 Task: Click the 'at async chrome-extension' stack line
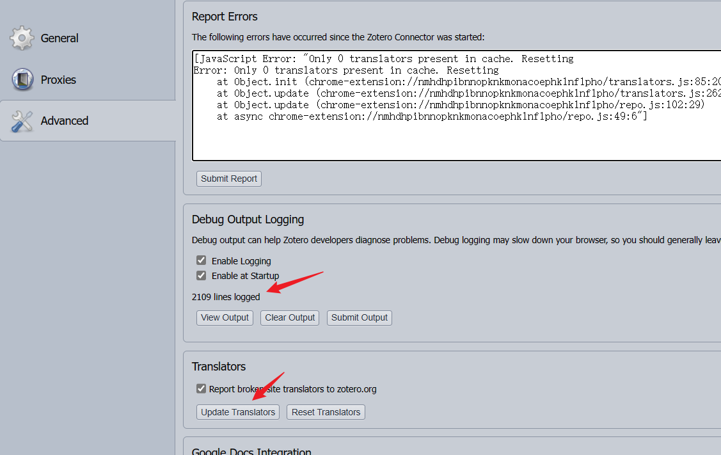[432, 116]
